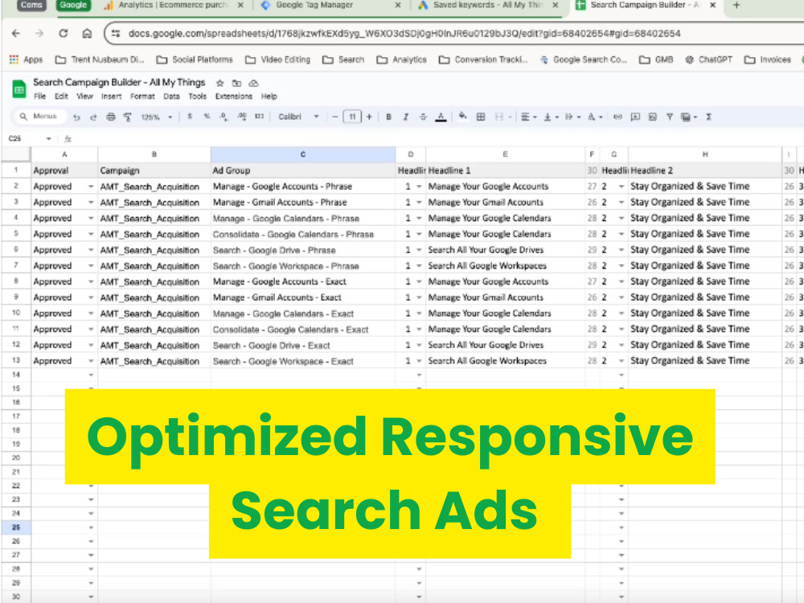Apply currency format with the dollar icon
The image size is (804, 603).
tap(190, 117)
